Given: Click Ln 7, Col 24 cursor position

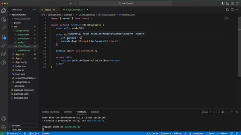Looking at the screenshot, I should (152, 133).
